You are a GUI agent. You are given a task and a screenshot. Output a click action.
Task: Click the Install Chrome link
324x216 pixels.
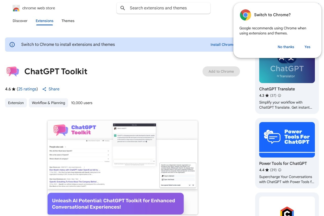[222, 45]
